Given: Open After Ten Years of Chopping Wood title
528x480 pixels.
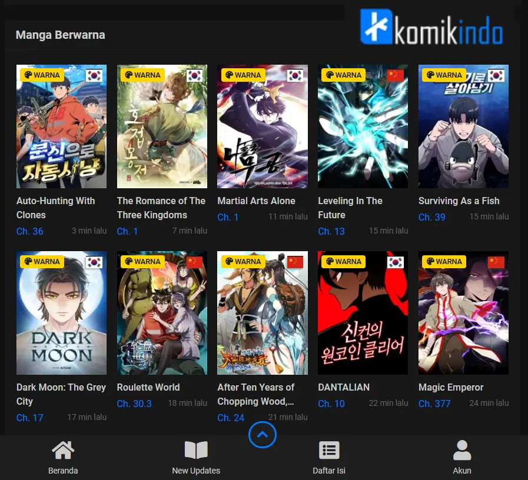Looking at the screenshot, I should pos(256,394).
